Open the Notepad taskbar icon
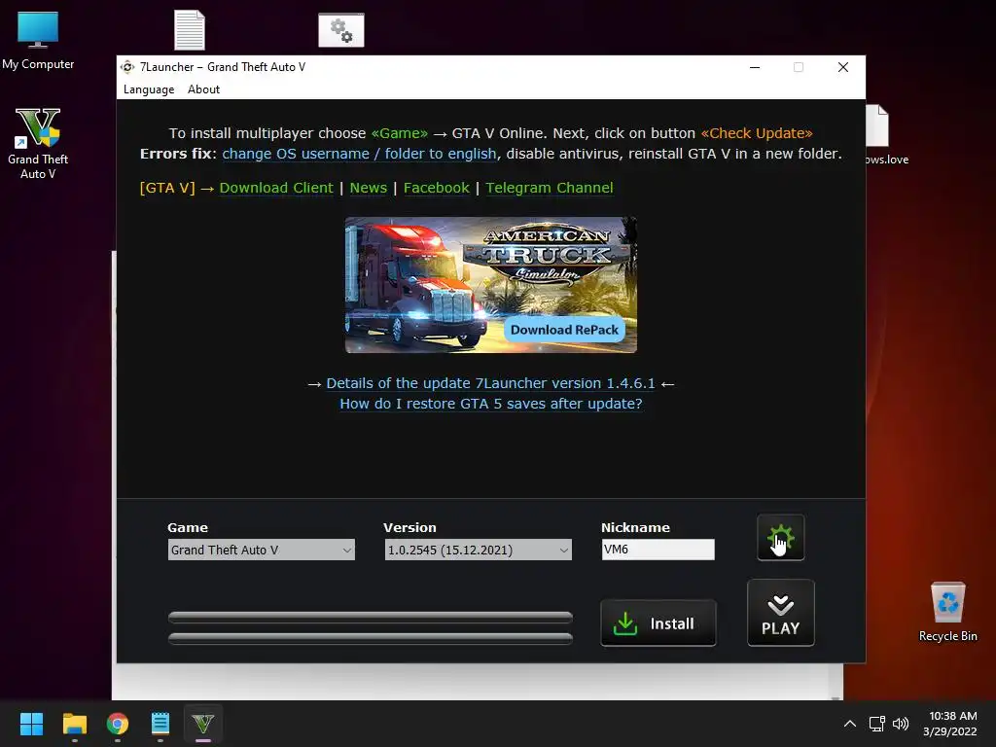Image resolution: width=996 pixels, height=747 pixels. 160,724
